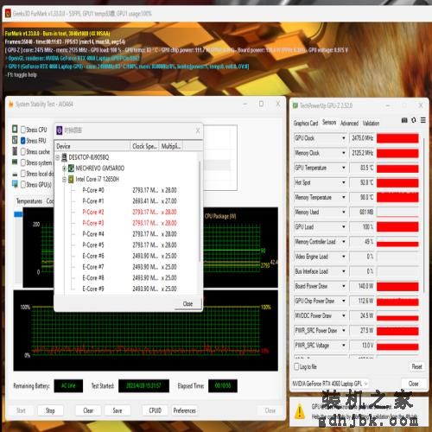432x432 pixels.
Task: Click the MECHREVO motherboard icon
Action: pos(71,168)
